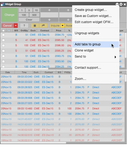
Task: Click the first quantity up arrow
Action: click(x=49, y=10)
